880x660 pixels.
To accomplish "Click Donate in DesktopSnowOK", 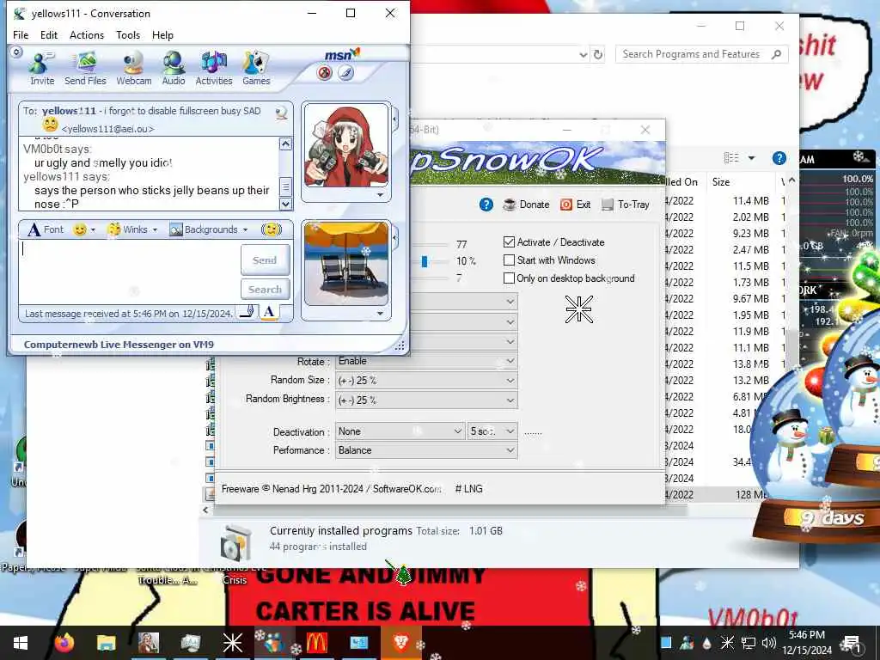I will [x=527, y=205].
